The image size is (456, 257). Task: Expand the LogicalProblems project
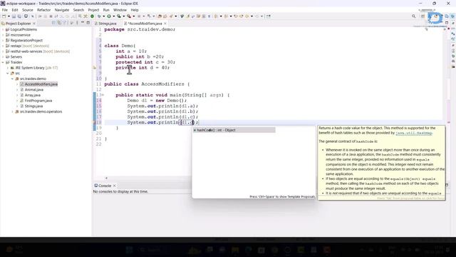click(x=3, y=29)
